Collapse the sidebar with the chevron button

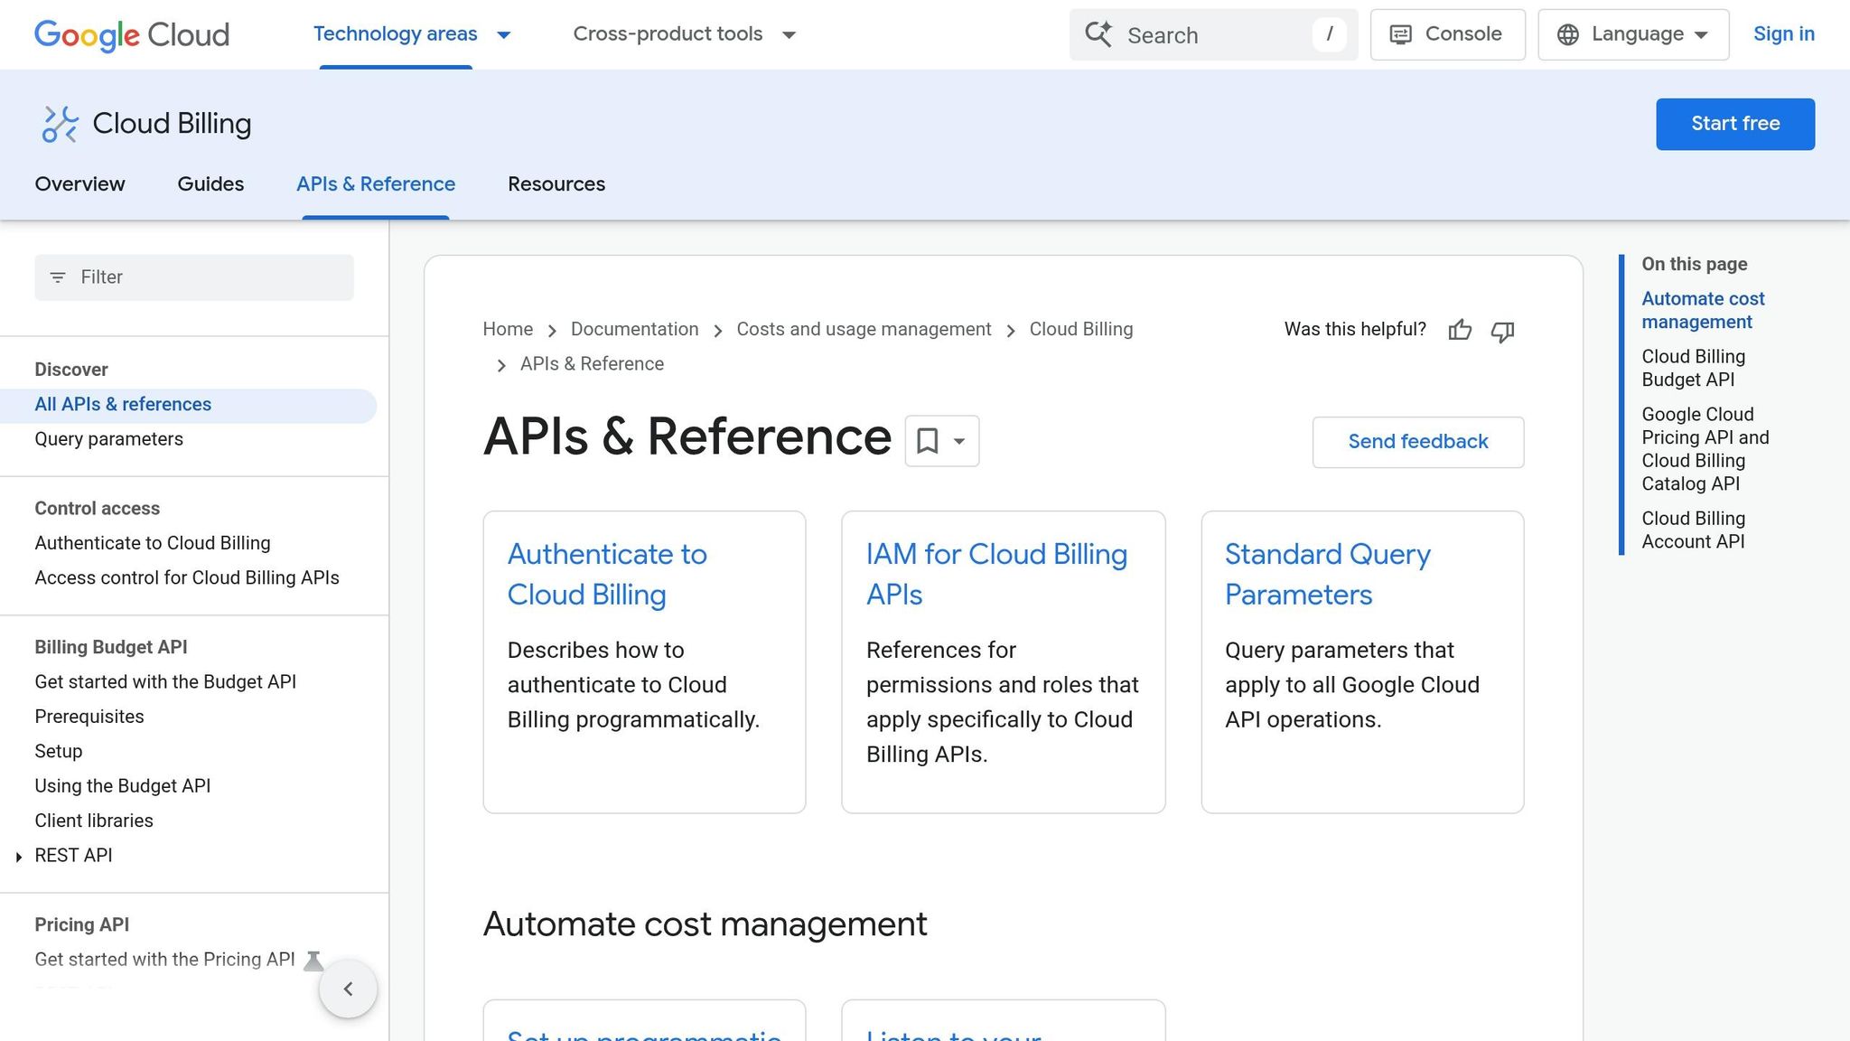click(348, 989)
